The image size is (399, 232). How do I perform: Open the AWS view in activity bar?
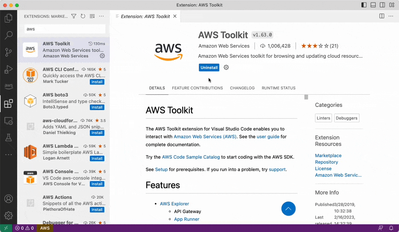coord(8,86)
